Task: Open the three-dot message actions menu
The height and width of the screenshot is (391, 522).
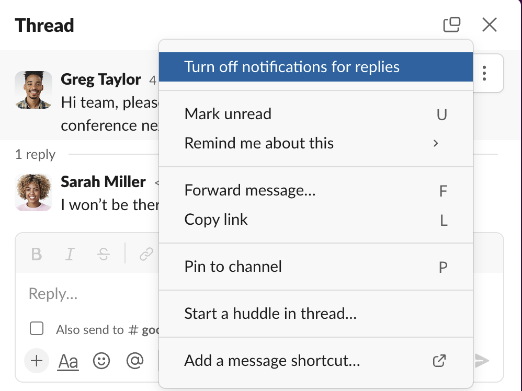Action: (x=484, y=73)
